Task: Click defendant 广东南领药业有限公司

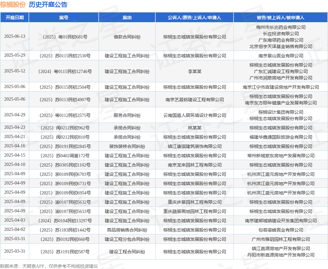Action: (281, 40)
